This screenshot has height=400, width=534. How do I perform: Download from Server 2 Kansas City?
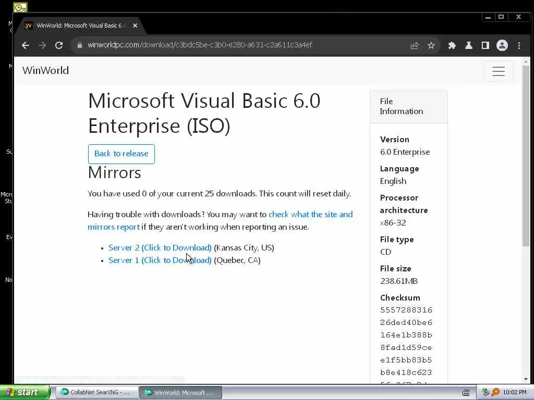pyautogui.click(x=160, y=247)
